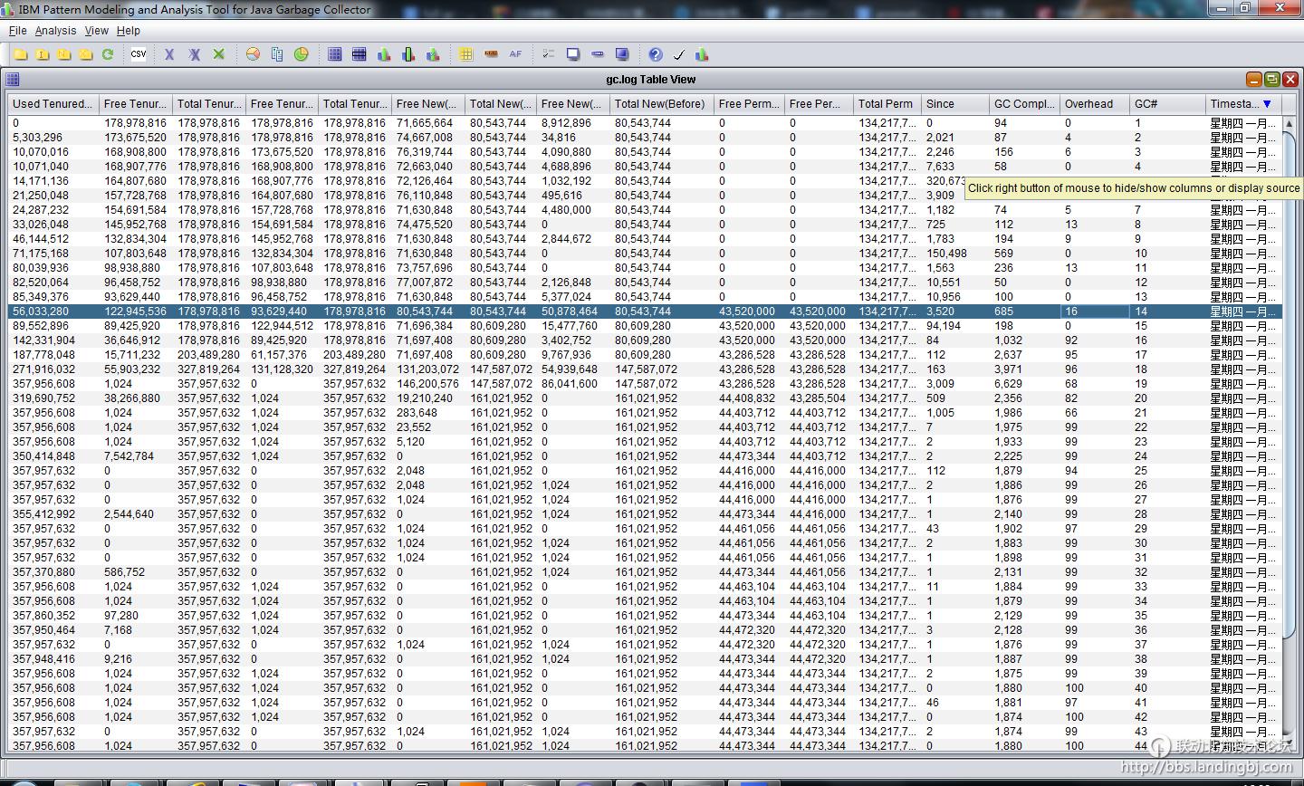Image resolution: width=1304 pixels, height=786 pixels.
Task: Open the orange pie chart icon
Action: click(253, 54)
